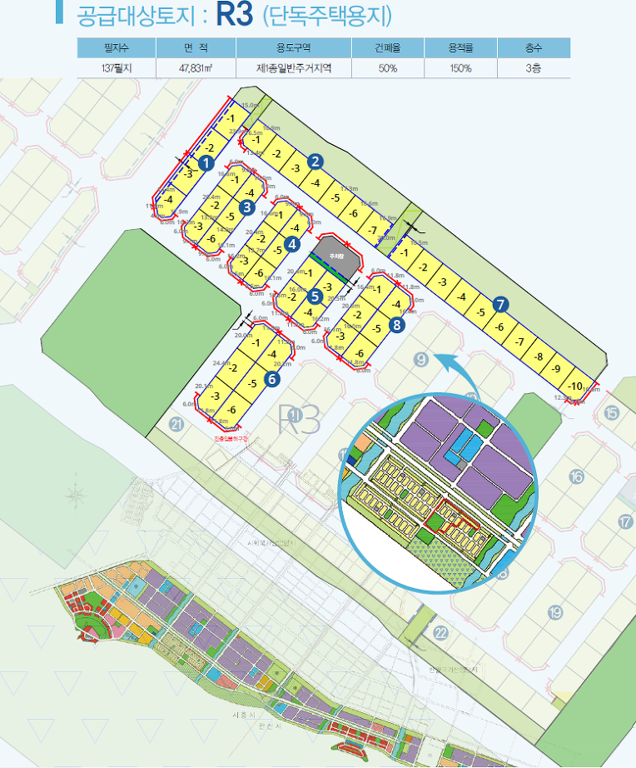
Task: Select lot -6 in block 3
Action: [211, 238]
